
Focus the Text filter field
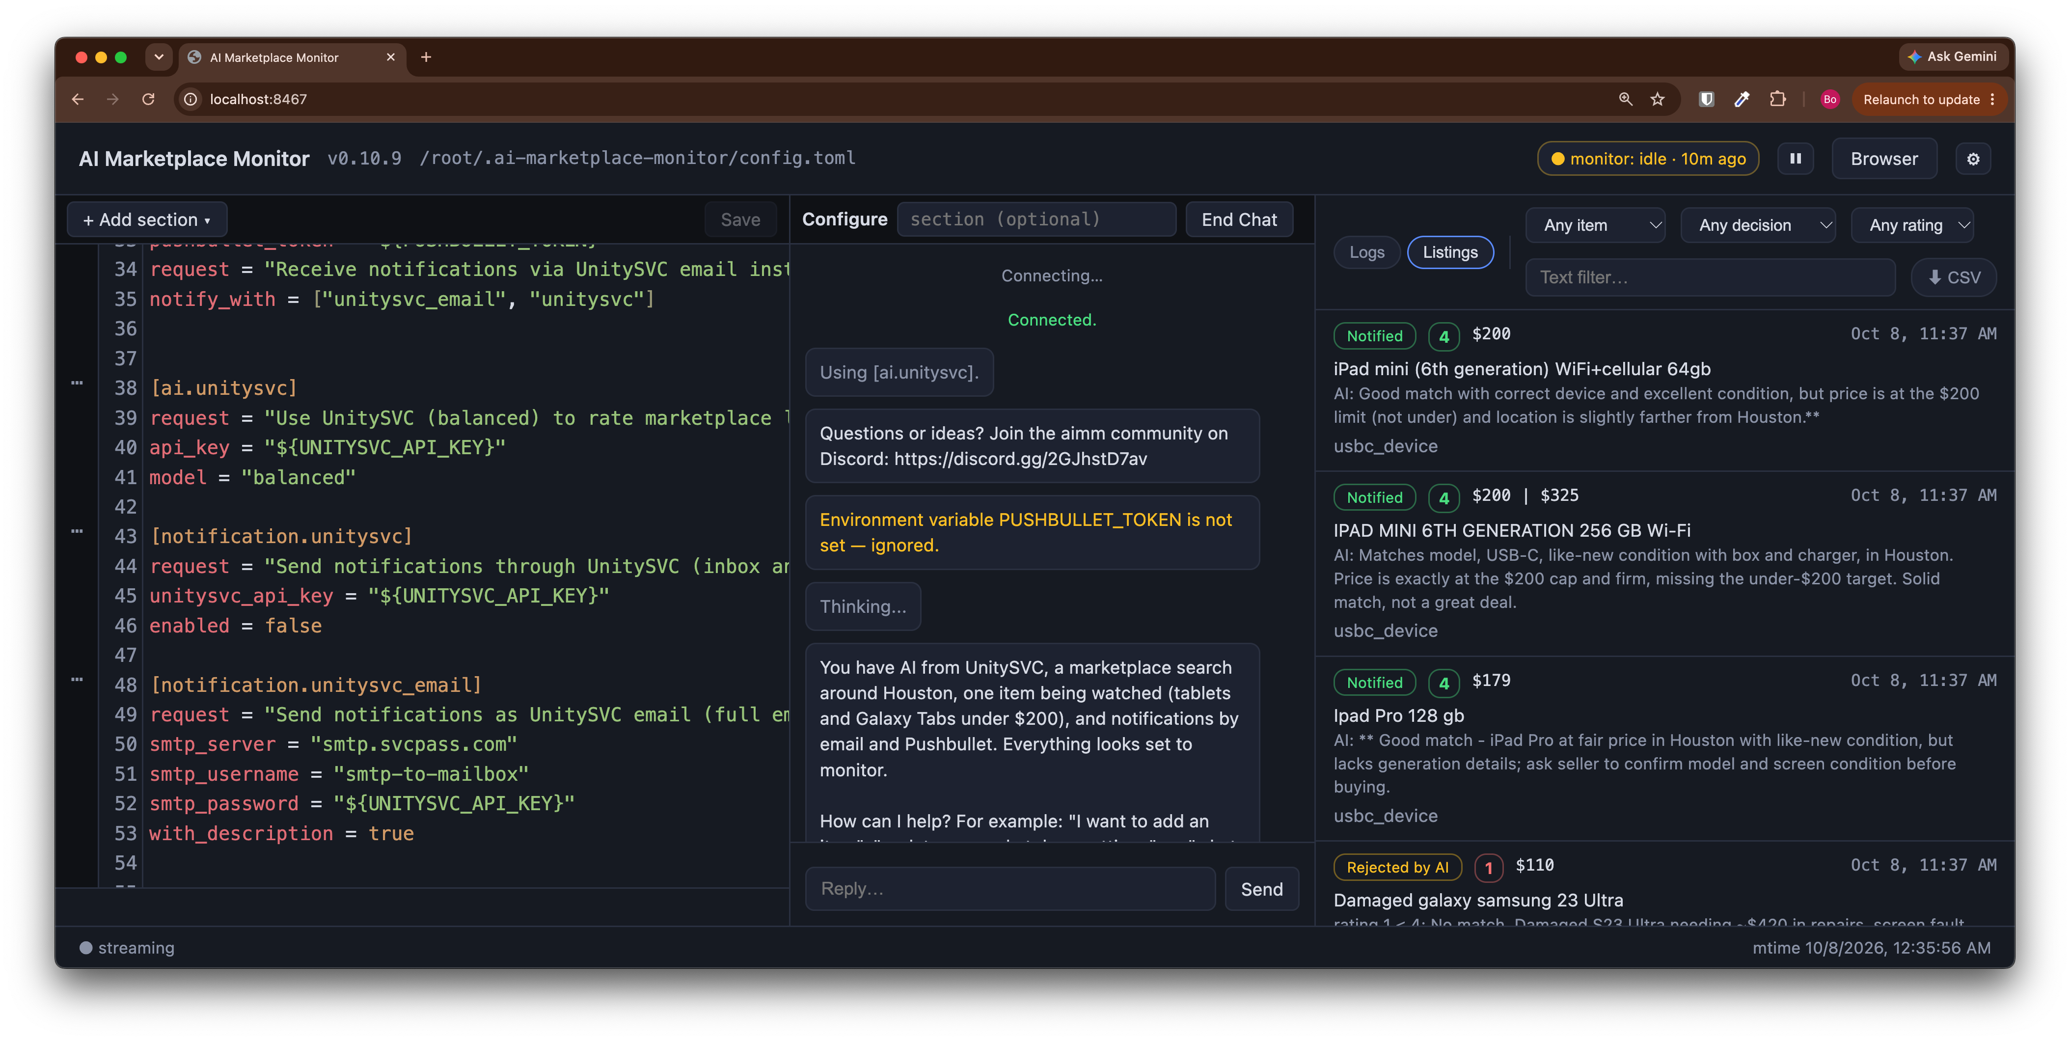coord(1710,277)
